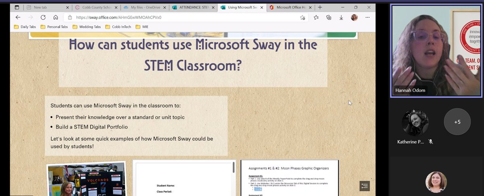
Task: Open the Moon Phases Graphic Organizers document
Action: click(x=290, y=178)
